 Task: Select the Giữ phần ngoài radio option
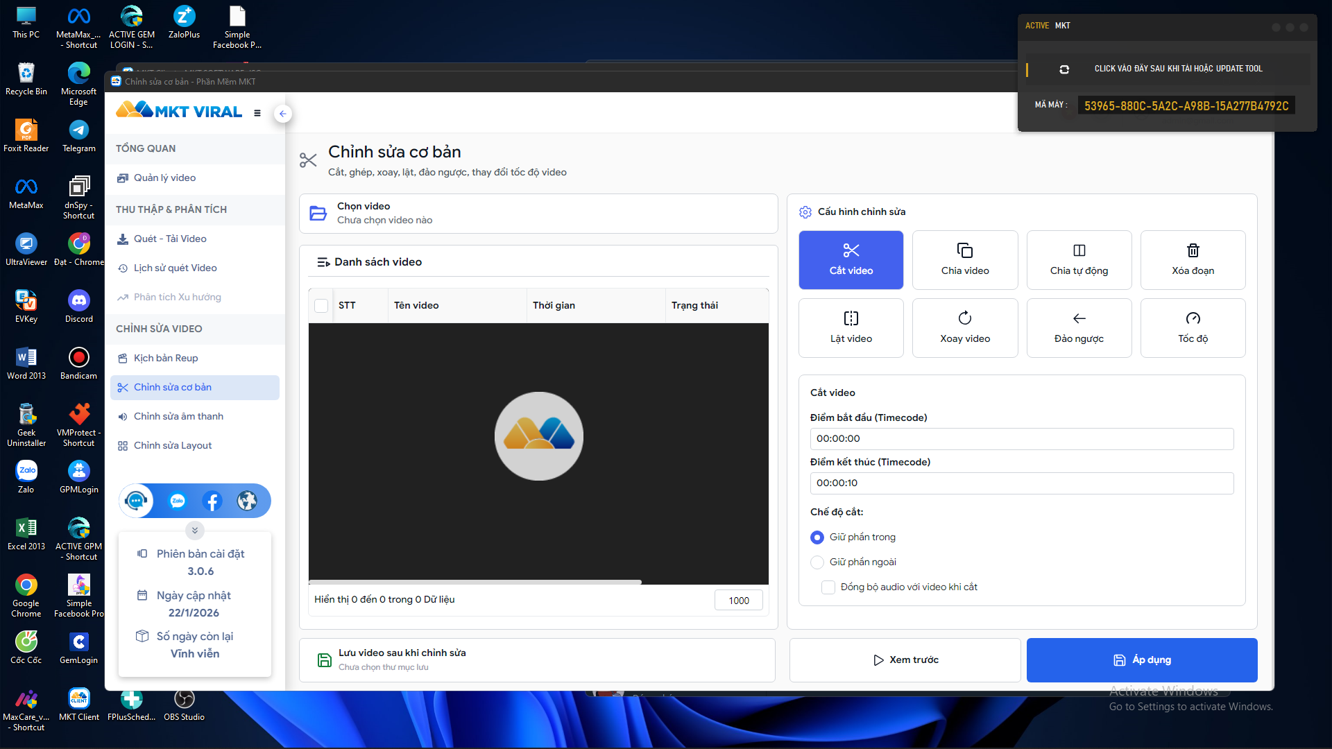click(x=817, y=562)
